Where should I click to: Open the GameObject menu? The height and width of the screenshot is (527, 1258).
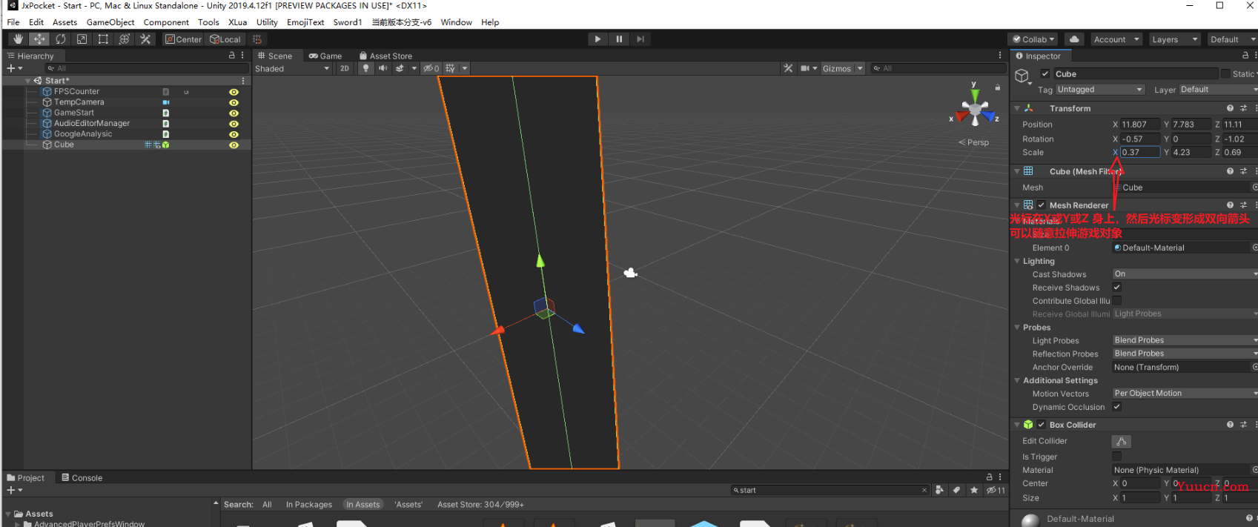click(110, 22)
